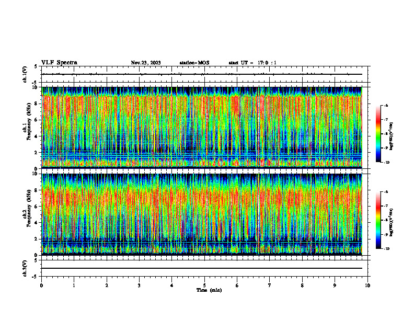Screen dimensions: 414x320
Task: Click the "-6" tick on upper color bar
Action: pyautogui.click(x=386, y=106)
